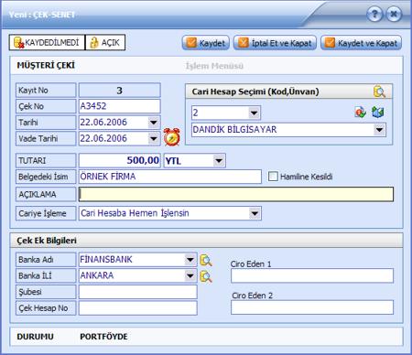Click the TUTARI amount field
The image size is (412, 355).
(119, 160)
